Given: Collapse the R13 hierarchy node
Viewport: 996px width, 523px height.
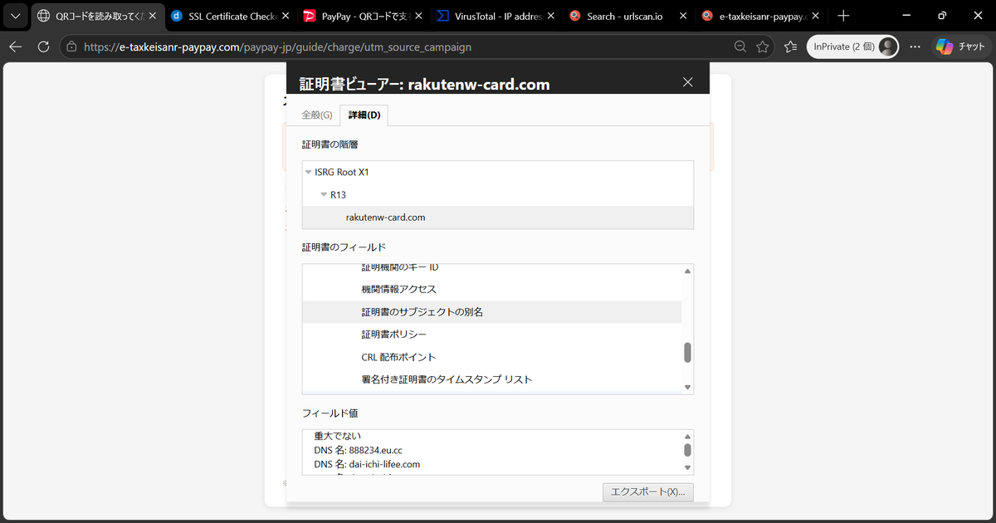Looking at the screenshot, I should pos(324,195).
